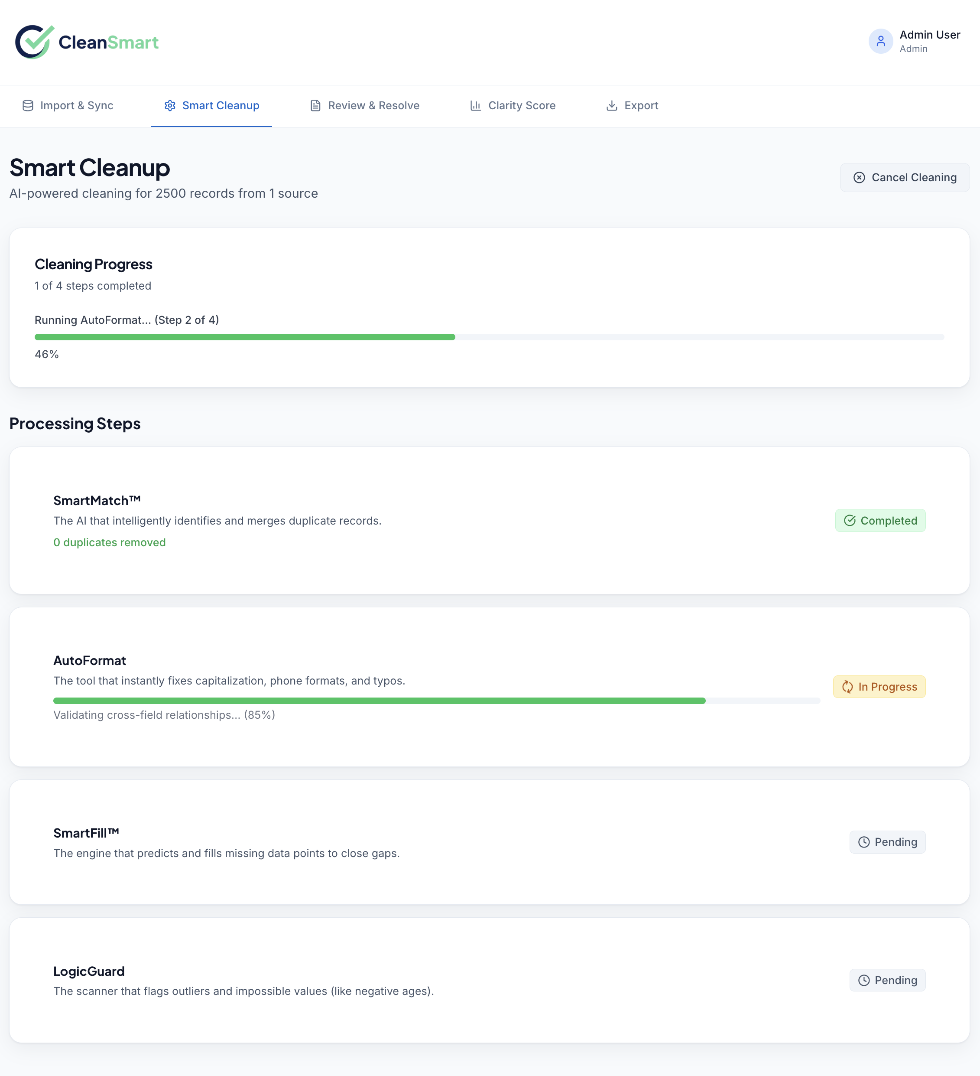The width and height of the screenshot is (980, 1076).
Task: Click the Cancel Cleaning button
Action: 905,178
